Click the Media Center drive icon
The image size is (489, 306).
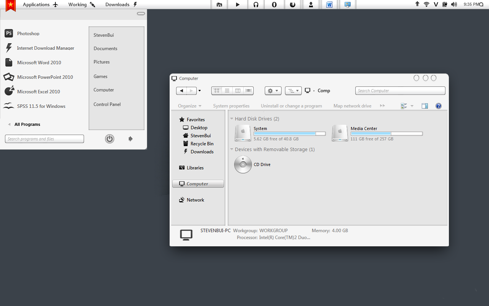340,133
